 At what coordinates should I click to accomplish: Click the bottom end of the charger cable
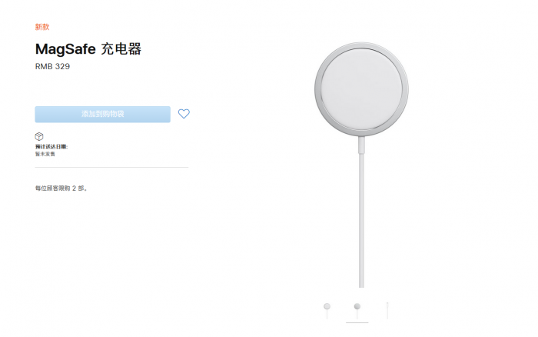pos(361,283)
